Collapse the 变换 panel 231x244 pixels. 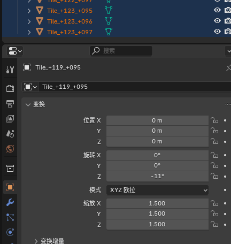(x=28, y=104)
